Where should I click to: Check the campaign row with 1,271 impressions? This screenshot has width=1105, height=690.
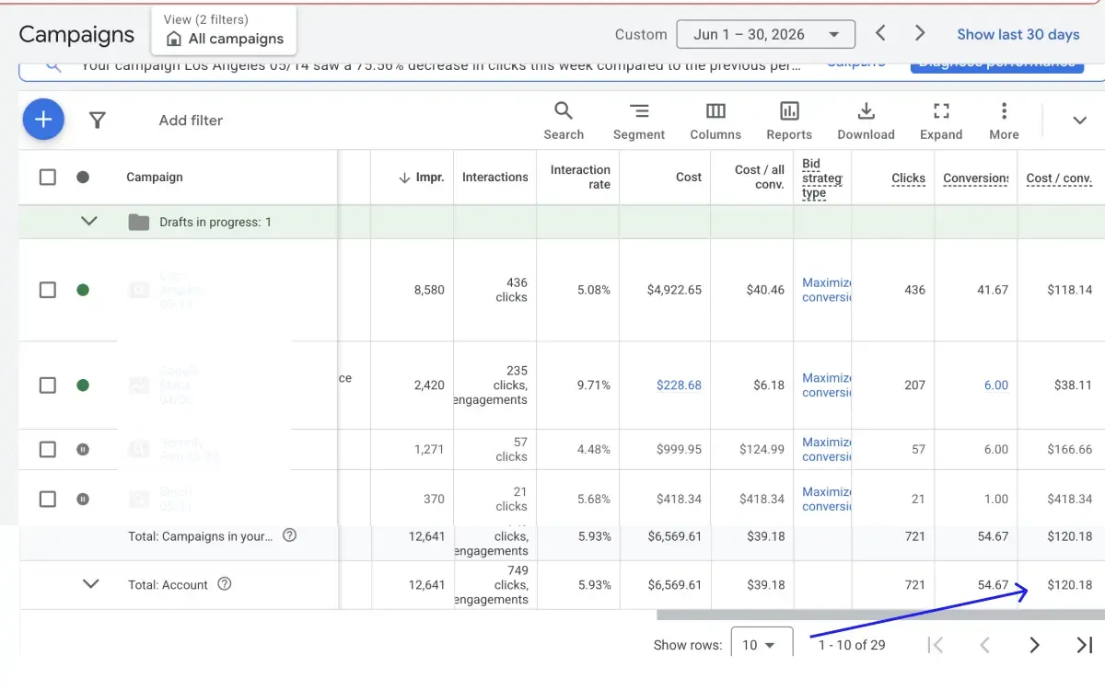point(48,450)
